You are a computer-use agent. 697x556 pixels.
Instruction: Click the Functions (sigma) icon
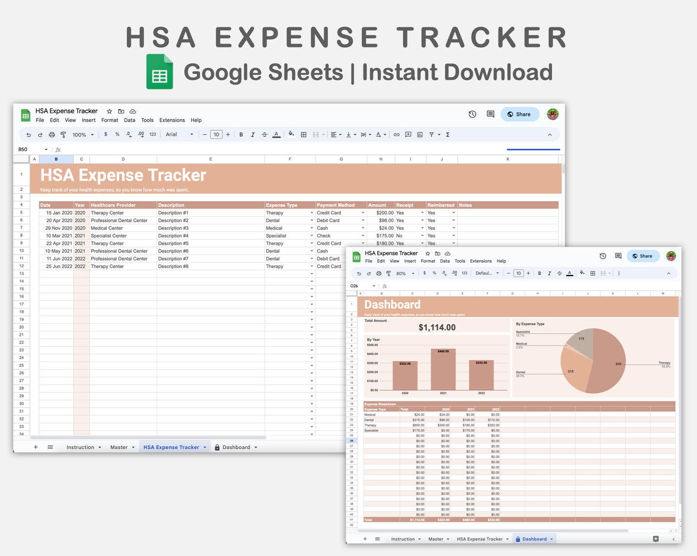coord(448,134)
